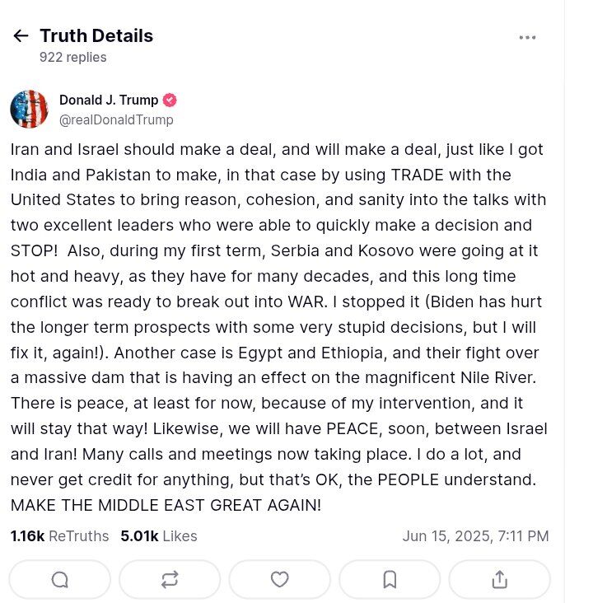Viewport: 593px width, 603px height.
Task: Click the Donald J. Trump display name
Action: [x=109, y=100]
